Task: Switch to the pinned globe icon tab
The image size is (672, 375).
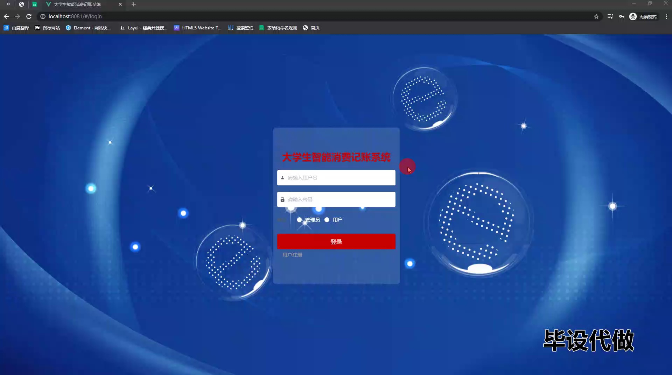Action: (x=21, y=4)
